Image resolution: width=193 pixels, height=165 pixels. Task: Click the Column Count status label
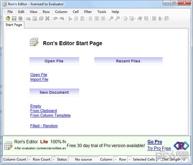coord(15,160)
